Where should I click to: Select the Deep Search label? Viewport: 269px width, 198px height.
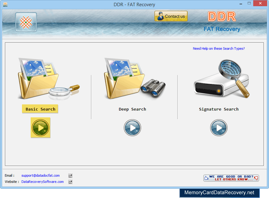pos(132,109)
